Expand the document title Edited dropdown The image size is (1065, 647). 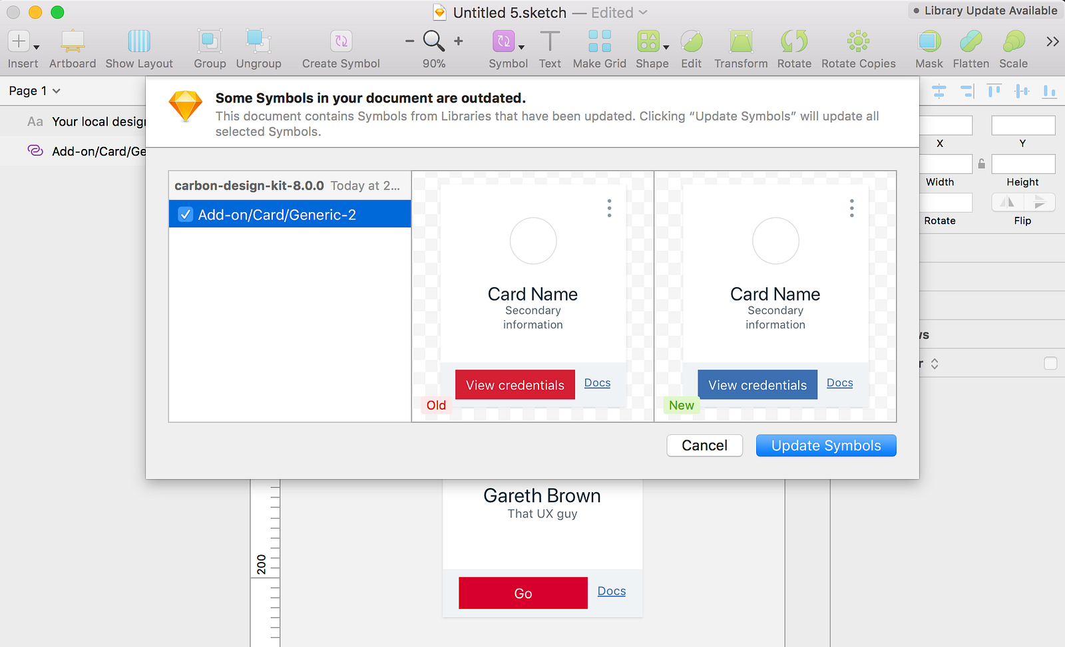click(x=620, y=13)
